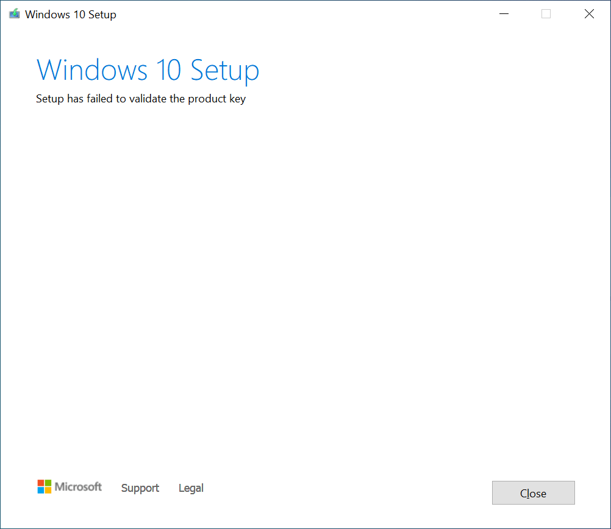Click the Close button
This screenshot has width=611, height=529.
point(533,493)
